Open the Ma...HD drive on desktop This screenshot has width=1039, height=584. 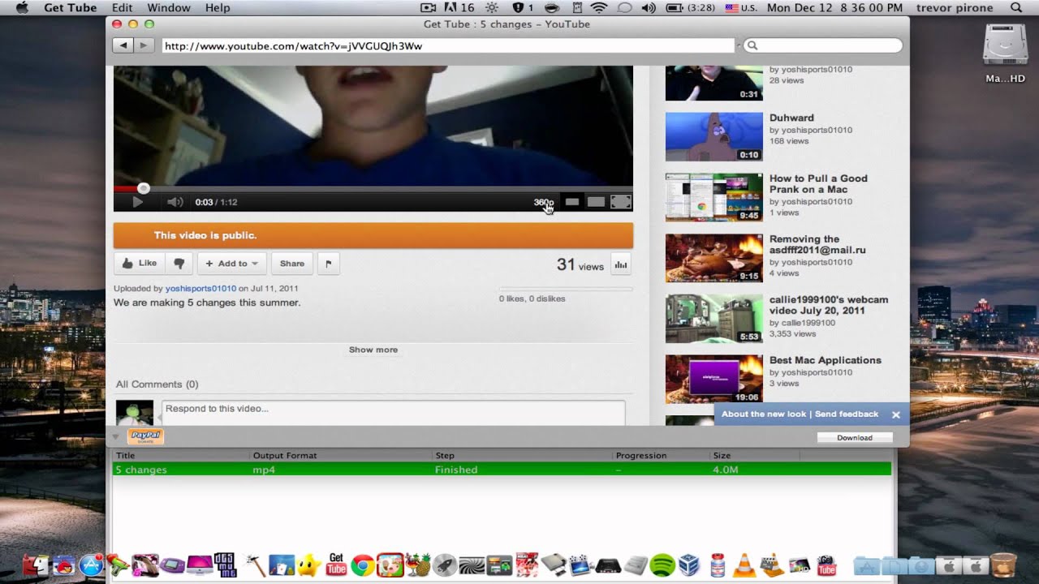tap(1006, 54)
